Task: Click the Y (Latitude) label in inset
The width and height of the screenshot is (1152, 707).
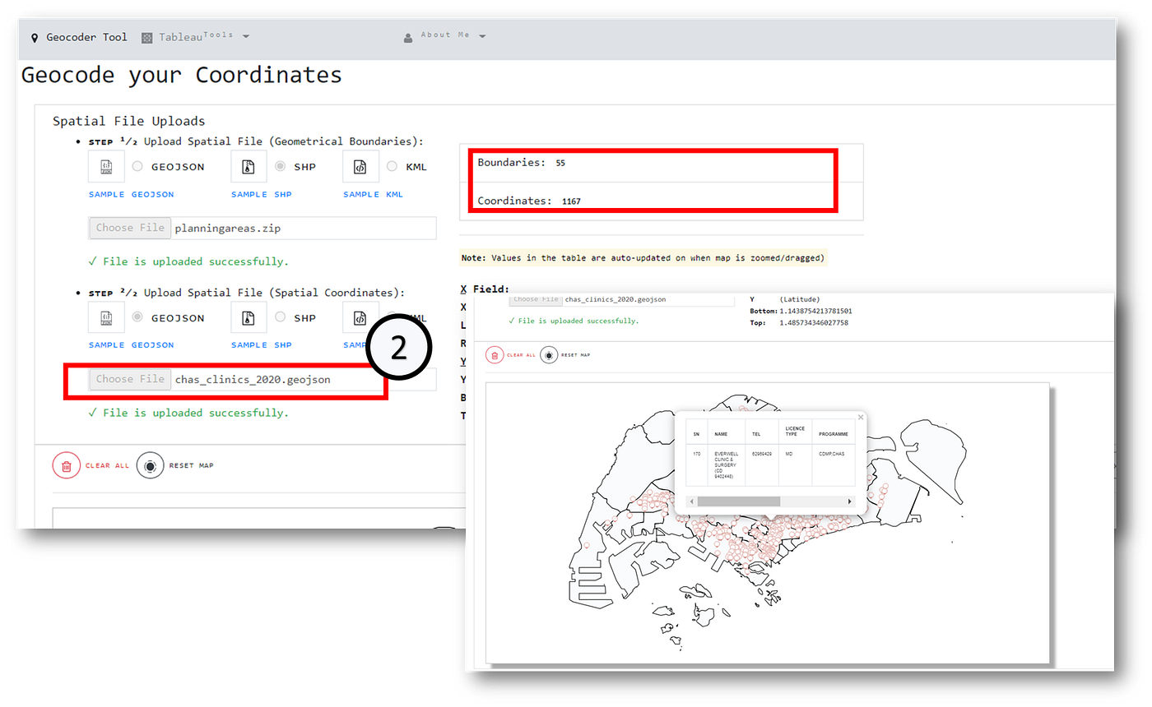Action: 785,299
